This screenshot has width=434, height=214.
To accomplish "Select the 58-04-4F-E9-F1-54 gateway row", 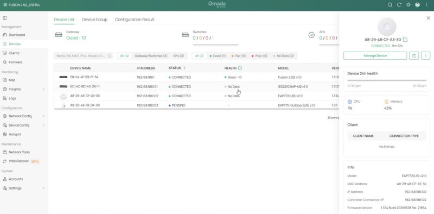I will 196,77.
